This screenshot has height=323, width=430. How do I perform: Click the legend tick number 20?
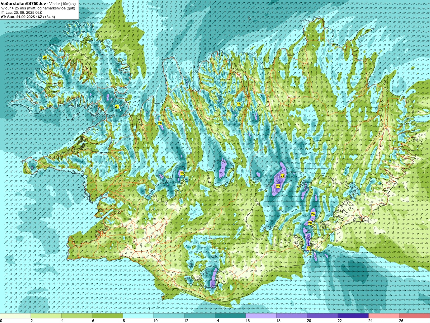[309, 321]
